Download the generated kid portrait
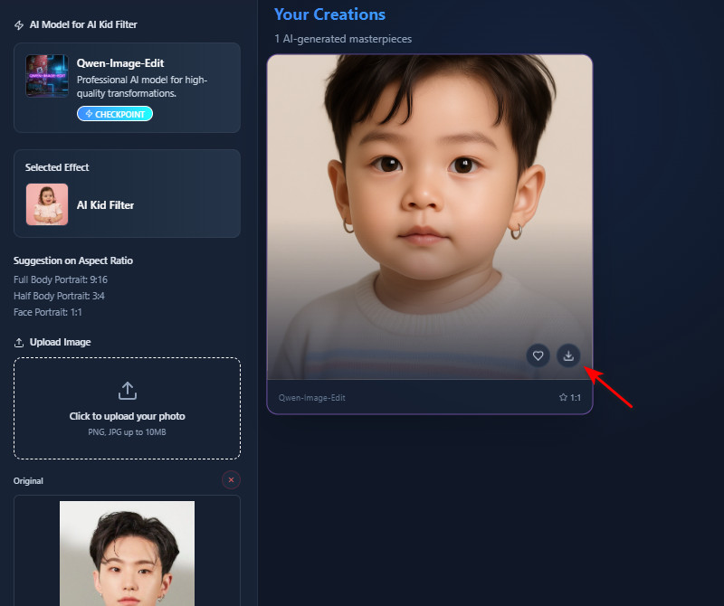Image resolution: width=724 pixels, height=606 pixels. (x=568, y=355)
